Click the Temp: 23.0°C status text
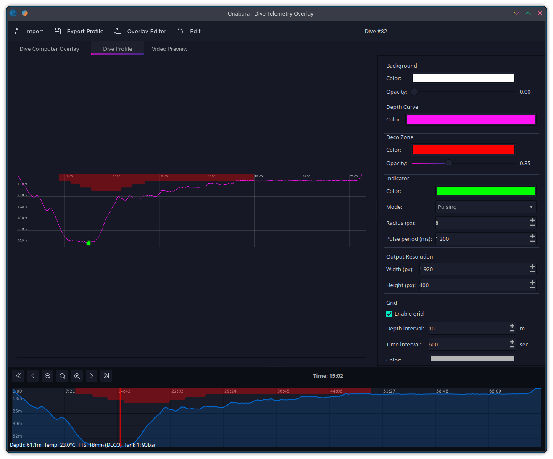 [60, 445]
